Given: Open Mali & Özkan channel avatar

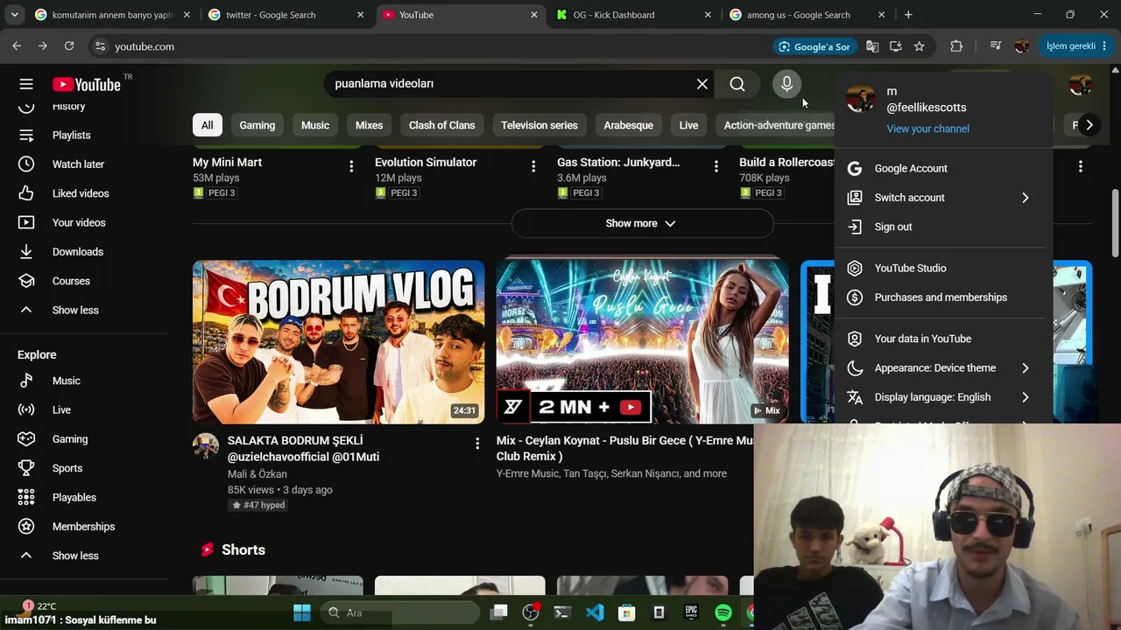Looking at the screenshot, I should 206,446.
